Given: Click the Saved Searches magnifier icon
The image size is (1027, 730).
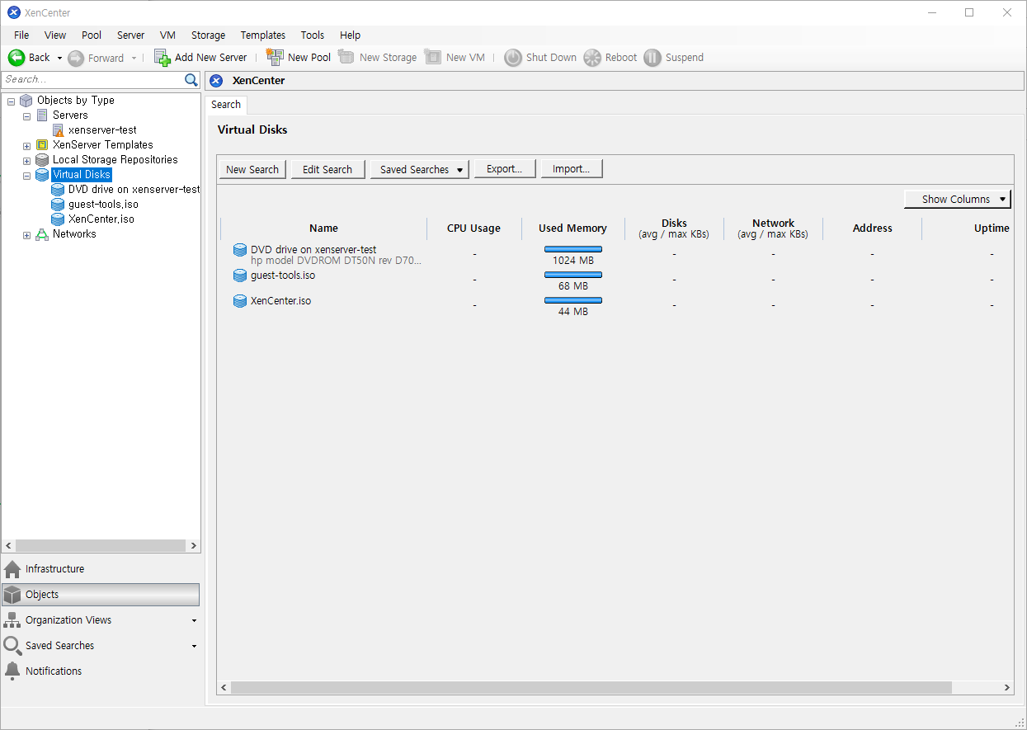Looking at the screenshot, I should coord(12,646).
